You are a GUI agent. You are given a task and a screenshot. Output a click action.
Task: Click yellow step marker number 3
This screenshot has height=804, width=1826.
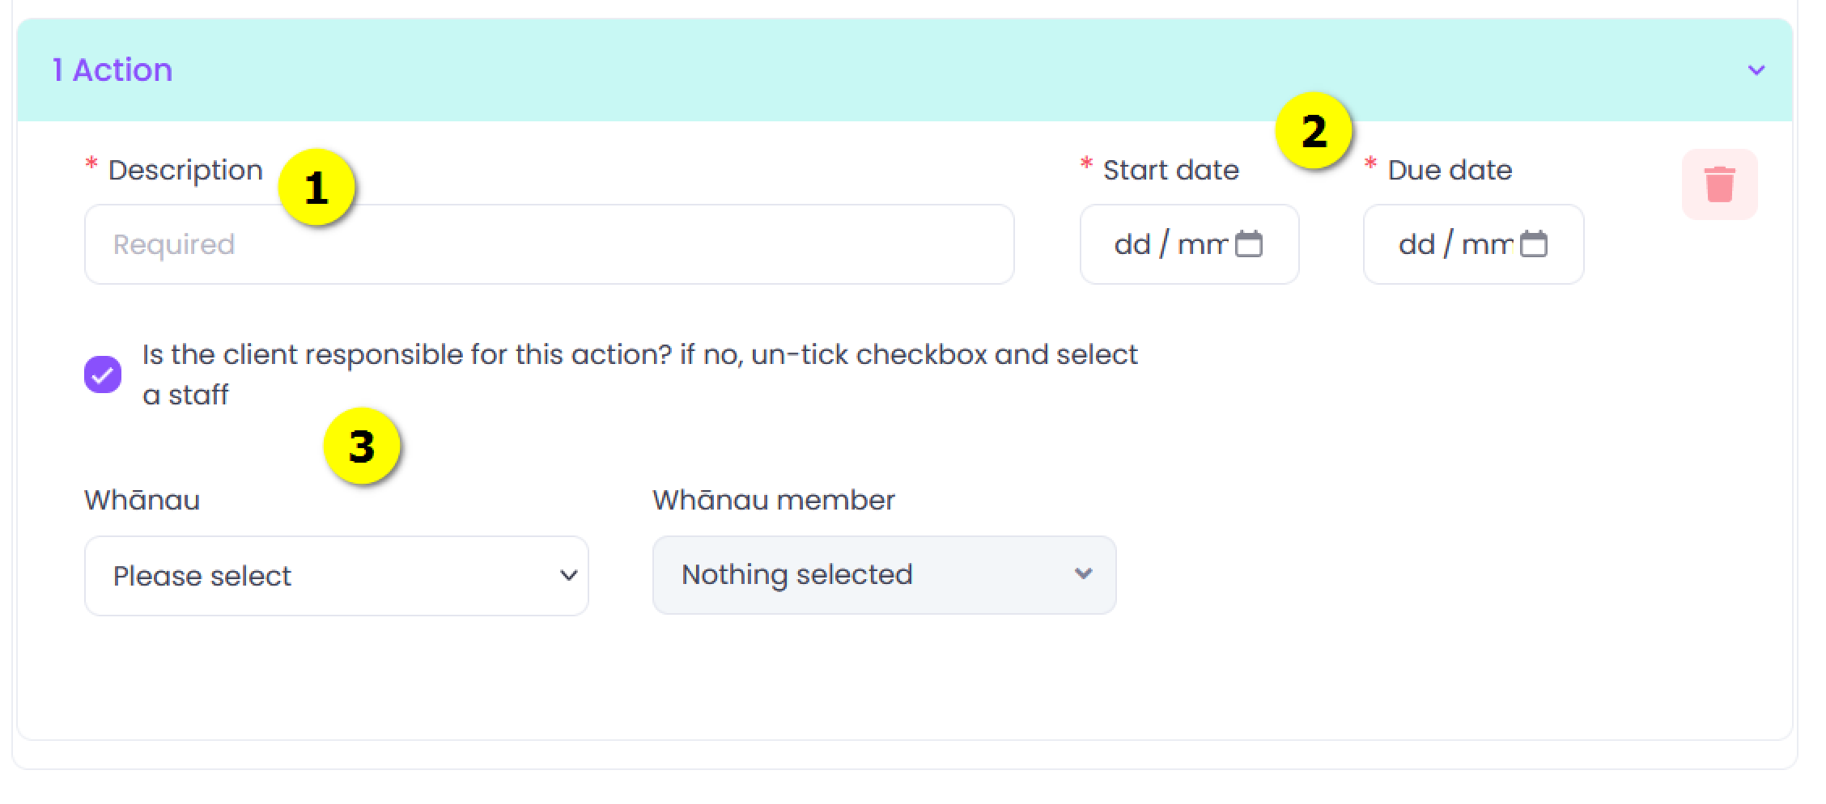point(362,446)
